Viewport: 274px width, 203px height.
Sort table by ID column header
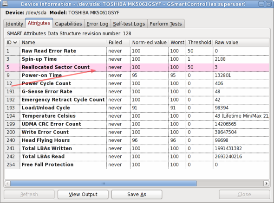coord(12,43)
